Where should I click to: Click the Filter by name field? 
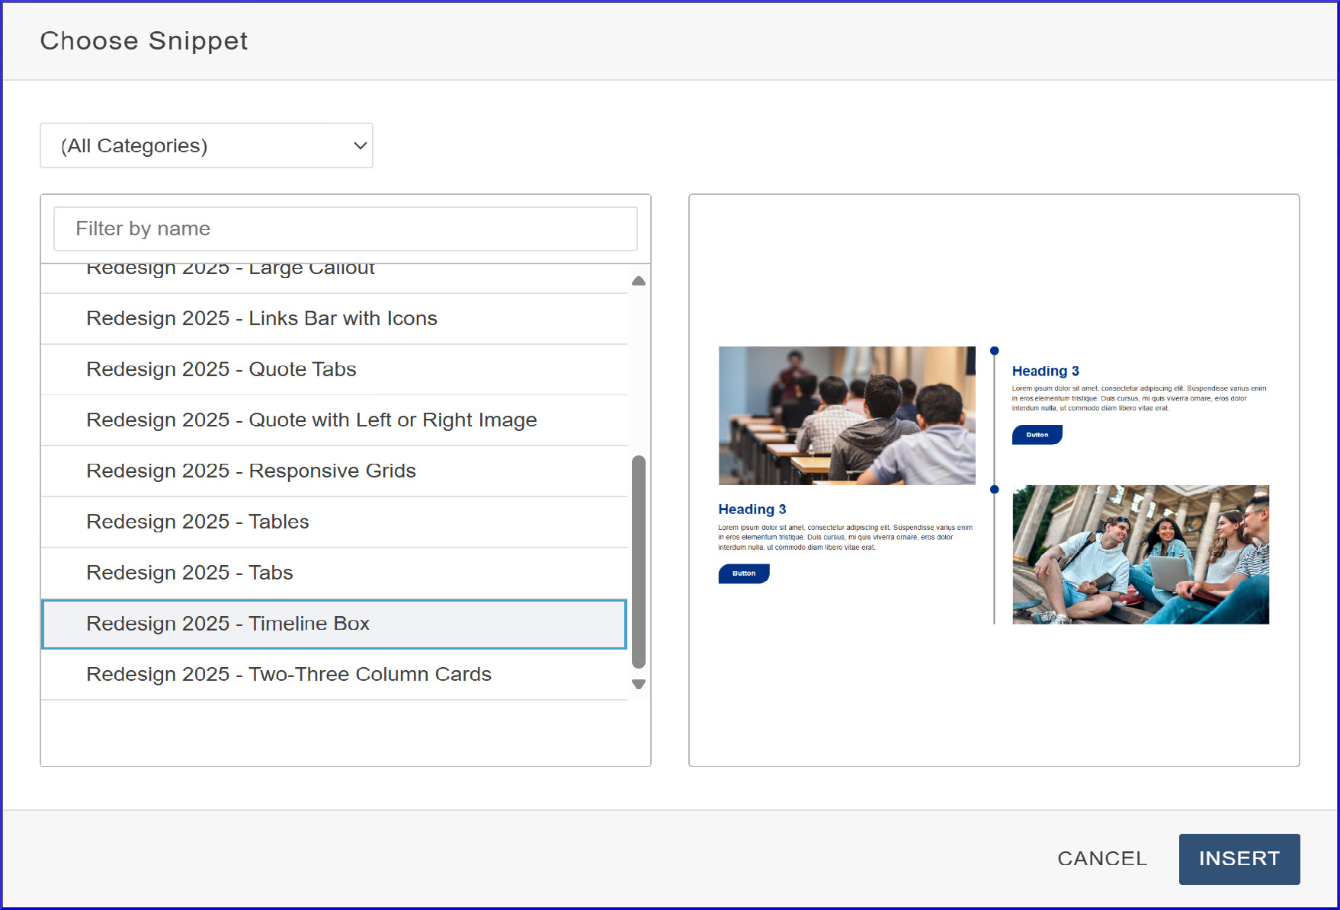pos(345,228)
